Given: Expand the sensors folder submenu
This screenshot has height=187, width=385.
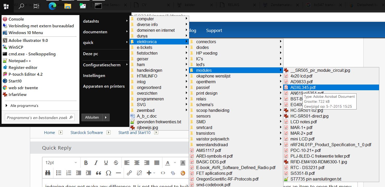Looking at the screenshot, I should point(236,116).
